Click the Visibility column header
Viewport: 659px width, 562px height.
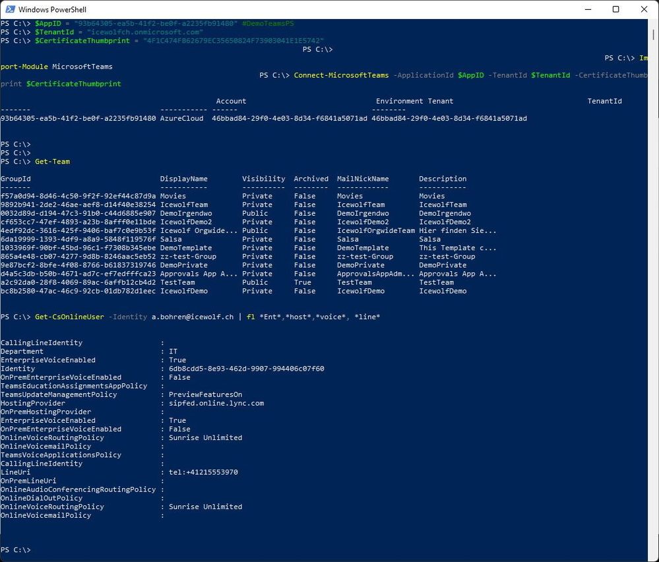263,179
